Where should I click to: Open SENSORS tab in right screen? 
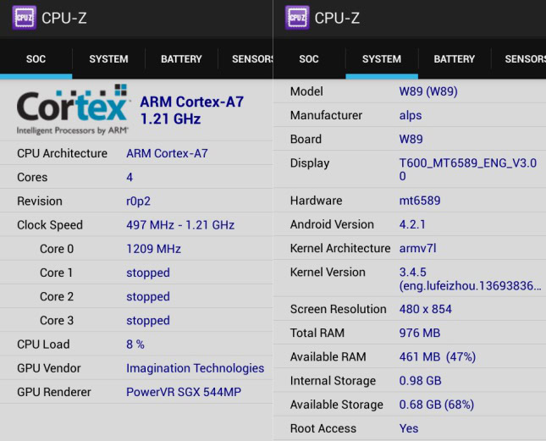[524, 59]
